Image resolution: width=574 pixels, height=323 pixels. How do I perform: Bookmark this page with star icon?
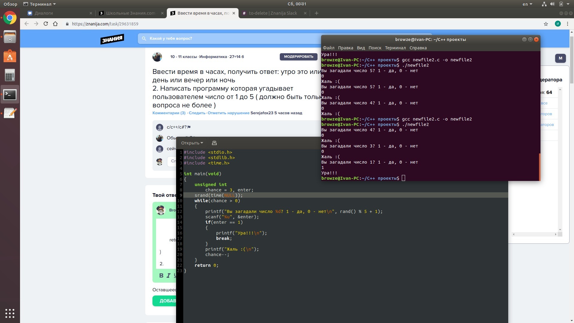(546, 24)
